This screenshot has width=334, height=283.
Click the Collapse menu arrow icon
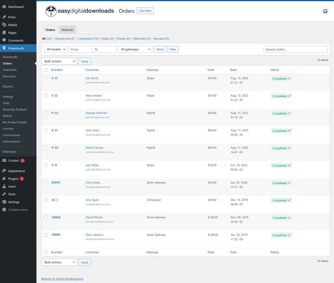4,210
